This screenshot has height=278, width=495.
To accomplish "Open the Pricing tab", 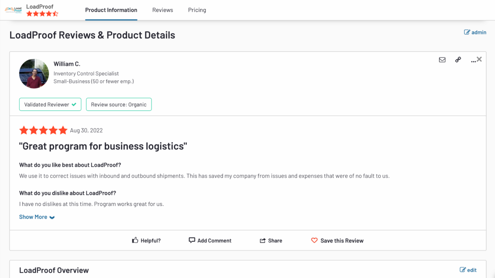I will pos(197,10).
